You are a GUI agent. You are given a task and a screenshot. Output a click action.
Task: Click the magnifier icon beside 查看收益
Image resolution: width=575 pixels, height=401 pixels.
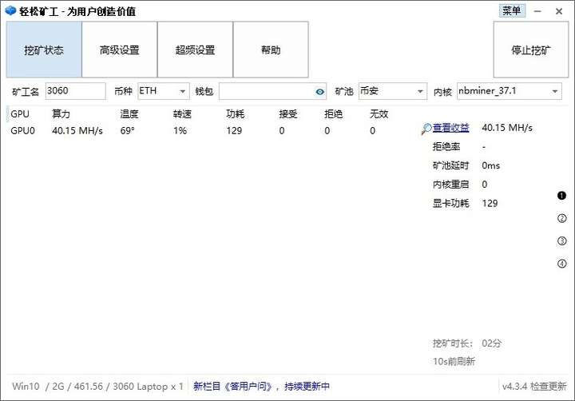pyautogui.click(x=426, y=129)
